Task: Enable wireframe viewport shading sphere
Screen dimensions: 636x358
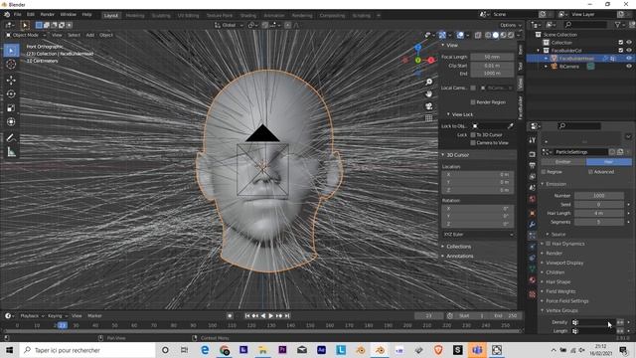Action: coord(488,36)
